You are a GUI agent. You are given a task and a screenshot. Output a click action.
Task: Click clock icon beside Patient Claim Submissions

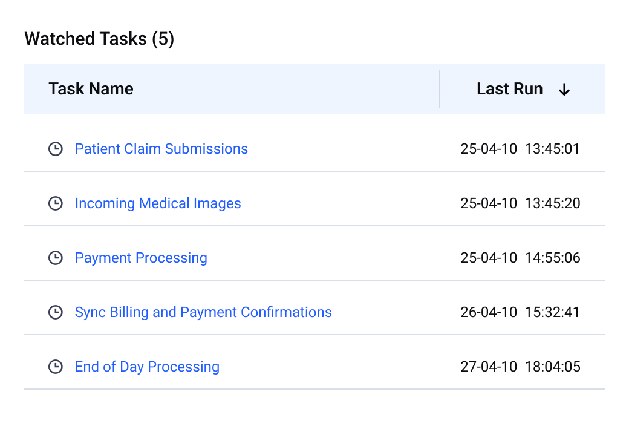pyautogui.click(x=56, y=149)
